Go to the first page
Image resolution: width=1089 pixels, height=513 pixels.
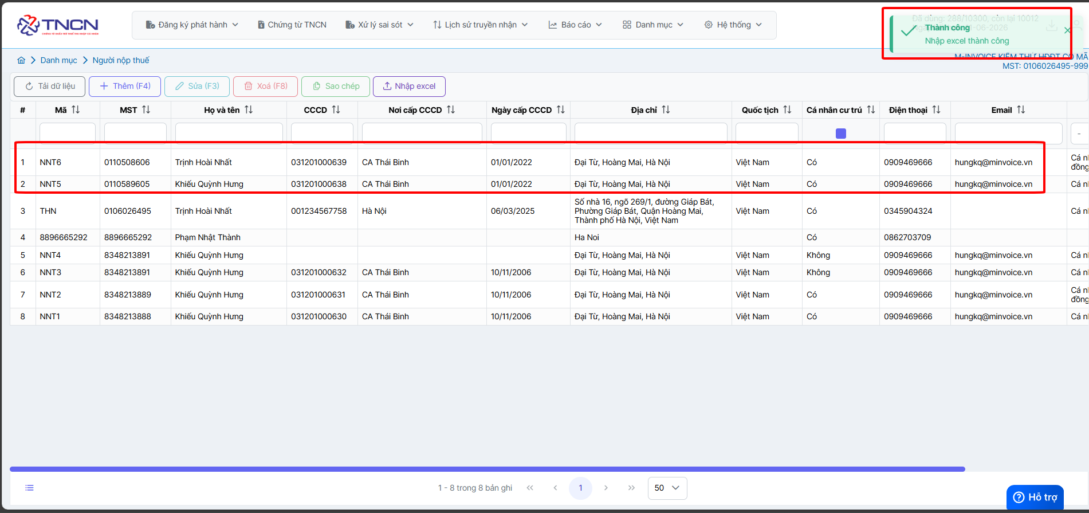530,488
